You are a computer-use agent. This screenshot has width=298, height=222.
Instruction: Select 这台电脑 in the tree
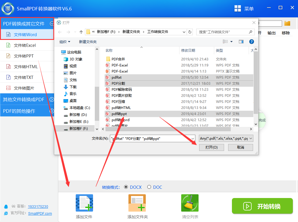click(x=71, y=52)
